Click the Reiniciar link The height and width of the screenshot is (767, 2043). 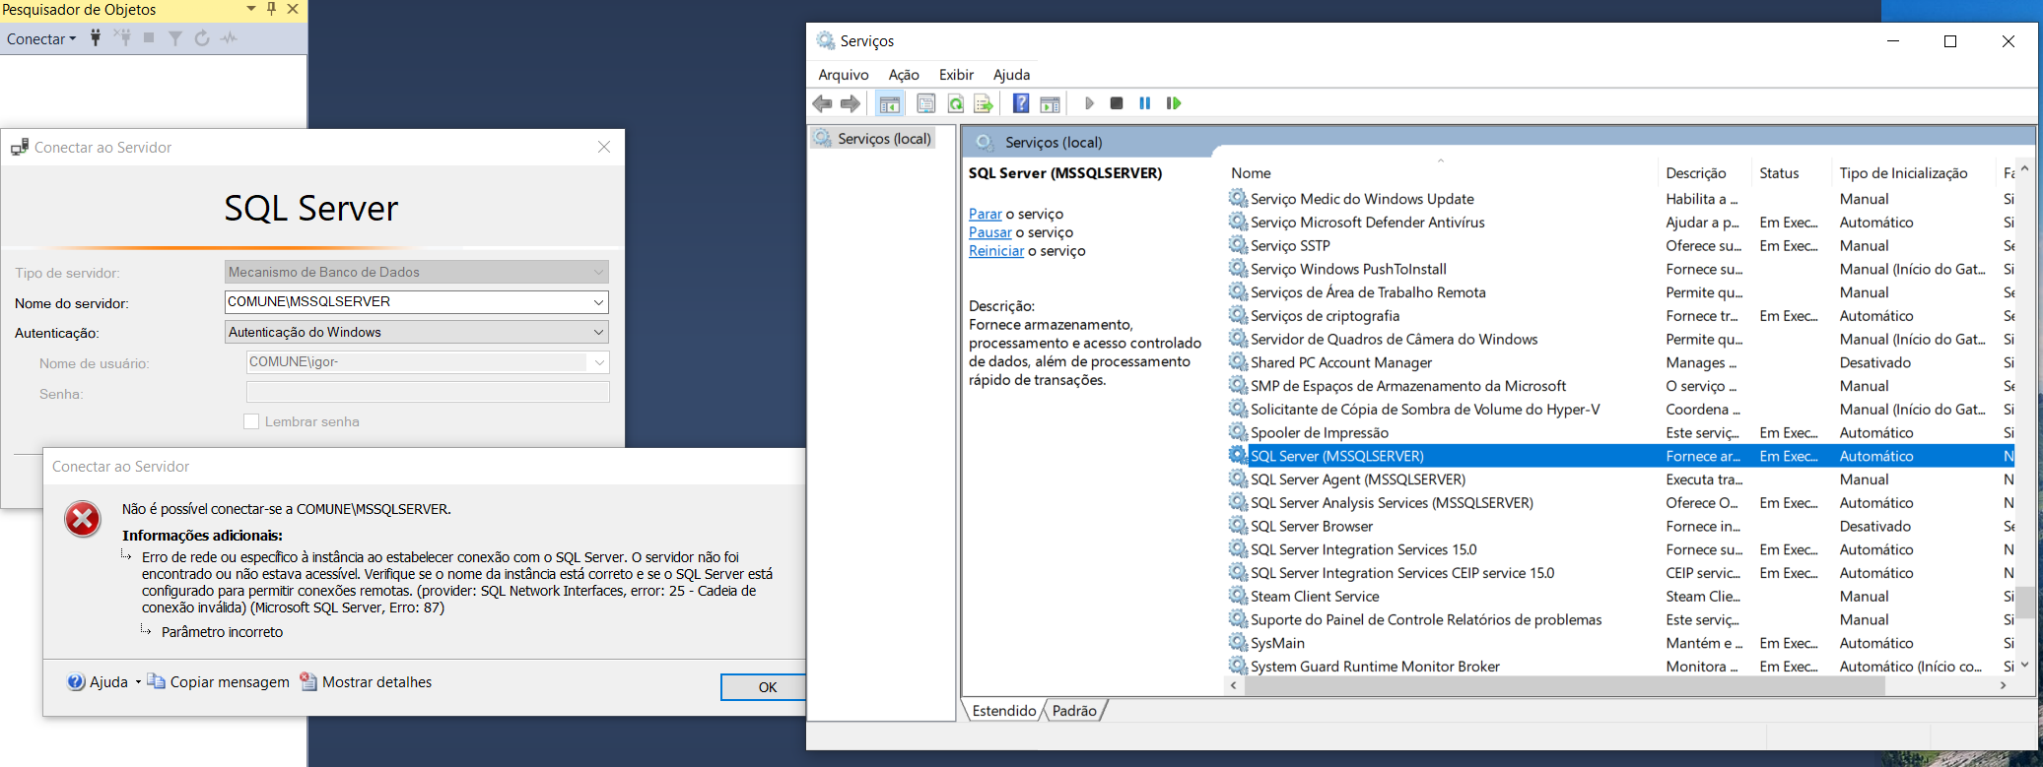pos(996,251)
